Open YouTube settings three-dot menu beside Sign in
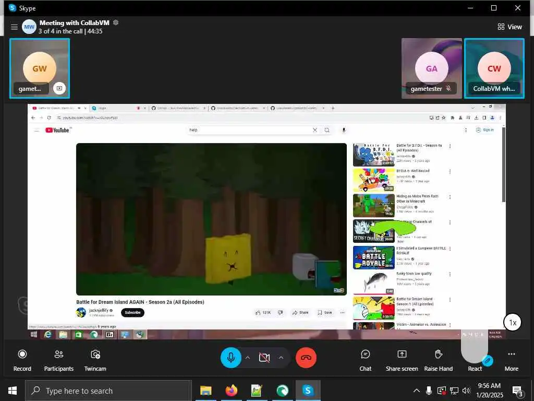Image resolution: width=534 pixels, height=401 pixels. coord(466,130)
